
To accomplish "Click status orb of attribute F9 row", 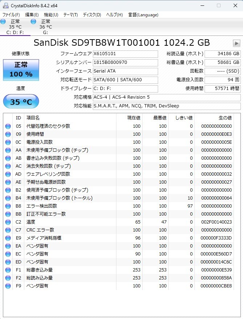I will point(8,286).
